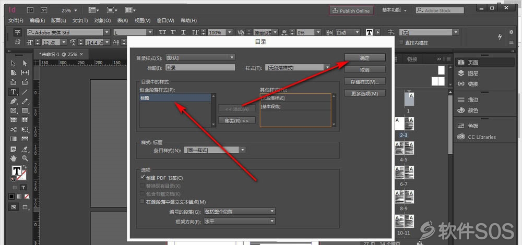The image size is (522, 245).
Task: Click the Superscript T icon
Action: pyautogui.click(x=173, y=32)
